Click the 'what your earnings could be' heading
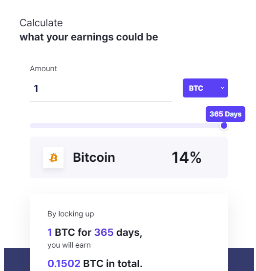 click(x=89, y=37)
